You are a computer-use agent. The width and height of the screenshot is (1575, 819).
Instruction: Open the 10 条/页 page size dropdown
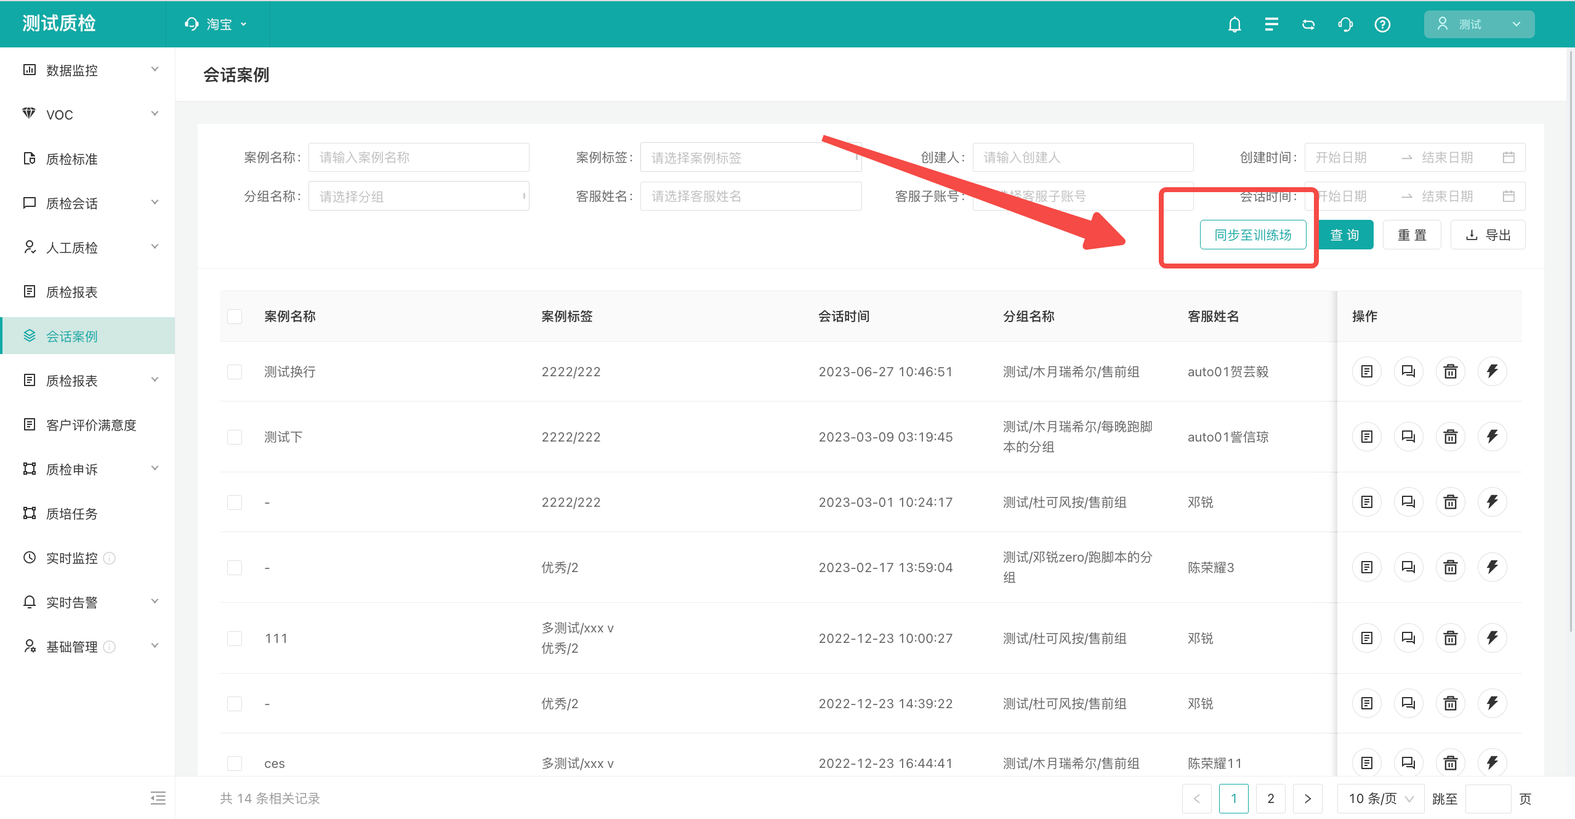pyautogui.click(x=1380, y=799)
